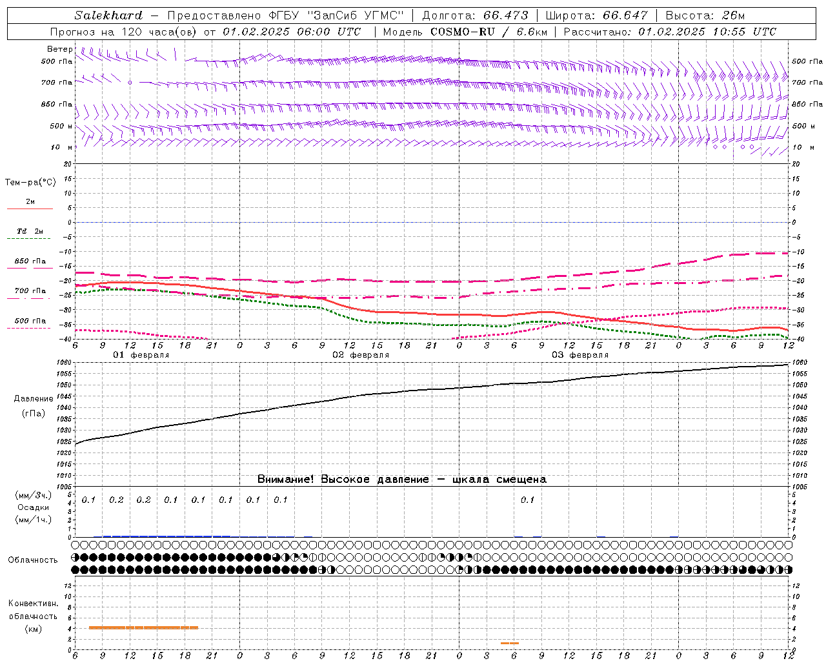Click the 'Модель COSMO-RU / 6.6км' label
The image size is (826, 661).
click(x=465, y=32)
